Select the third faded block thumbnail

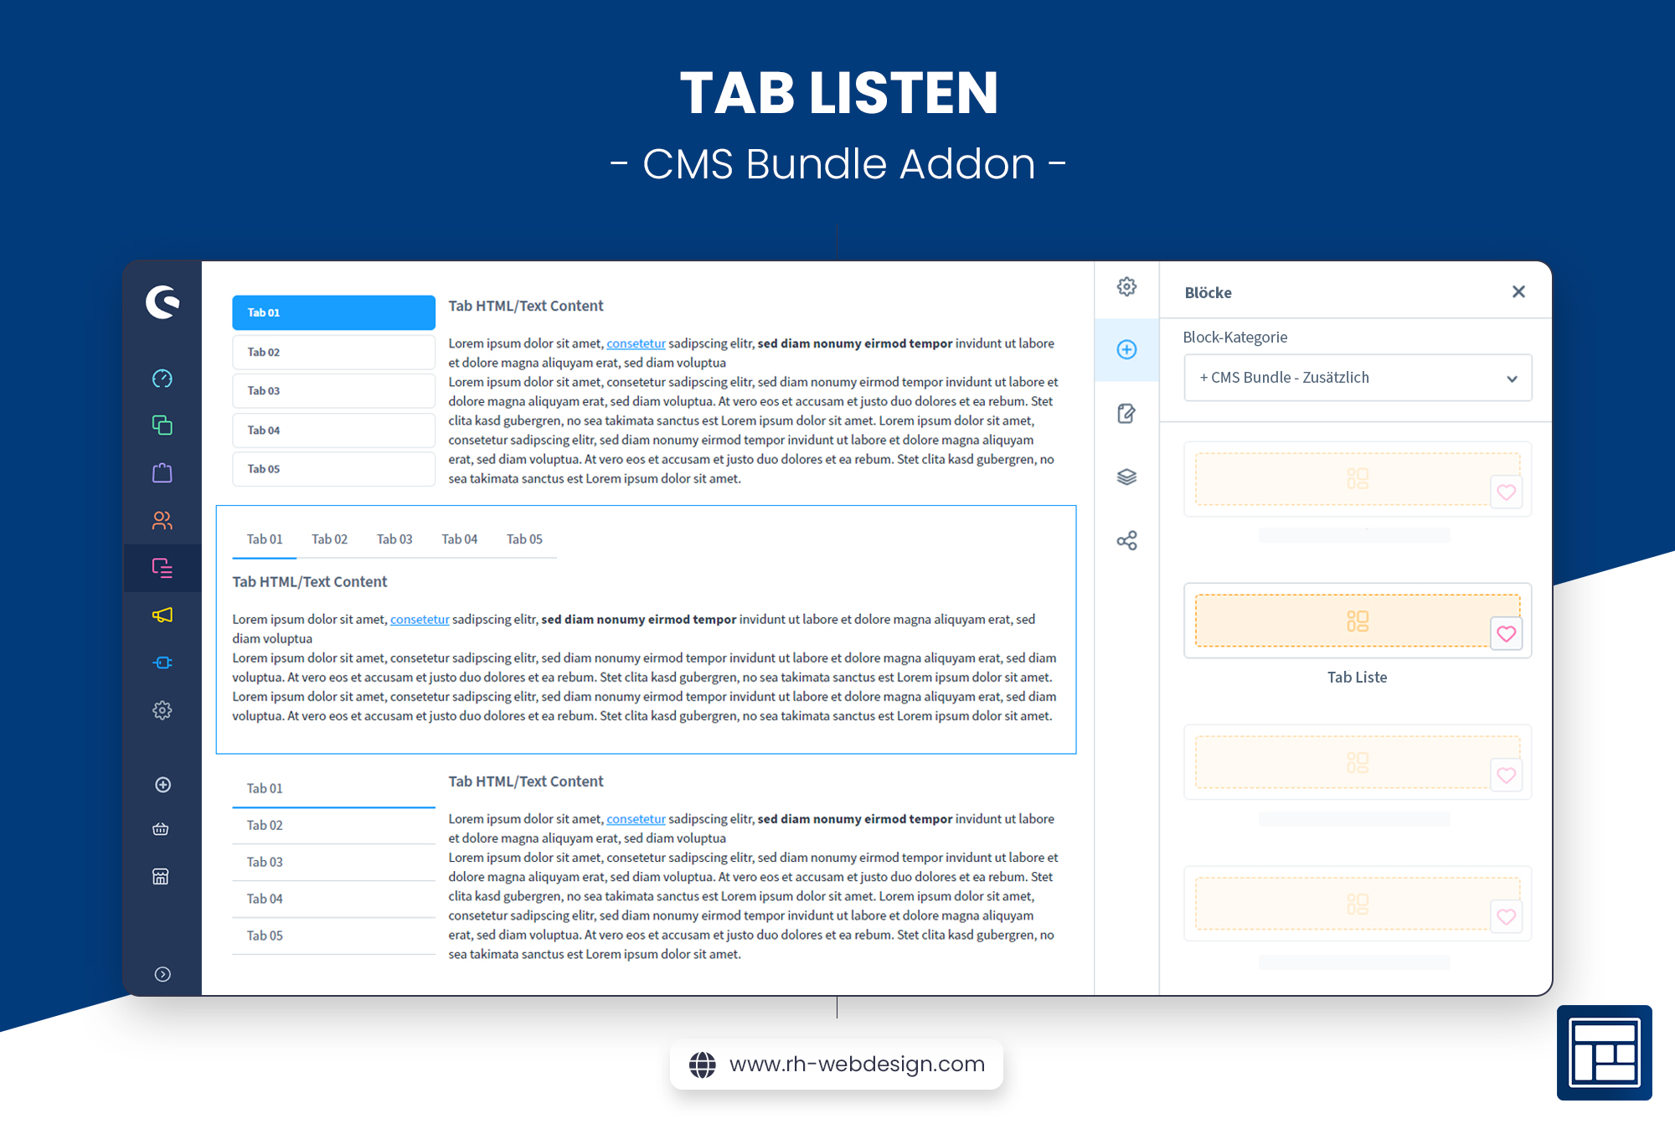point(1357,762)
